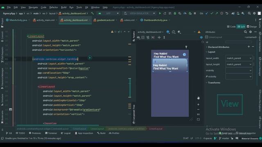Click the master git branch widget

pyautogui.click(x=224, y=138)
